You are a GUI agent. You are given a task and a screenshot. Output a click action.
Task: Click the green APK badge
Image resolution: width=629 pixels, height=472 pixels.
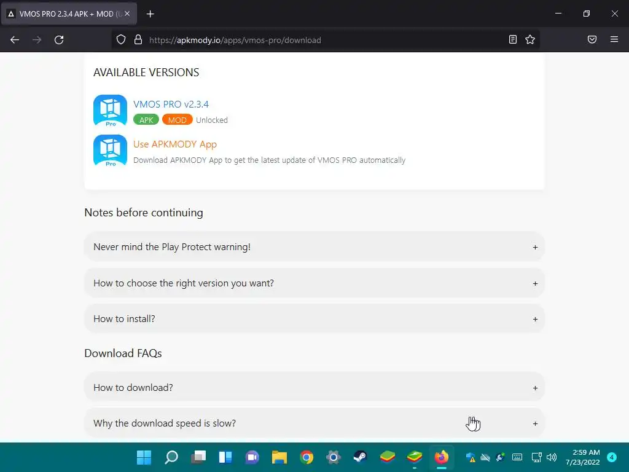146,120
